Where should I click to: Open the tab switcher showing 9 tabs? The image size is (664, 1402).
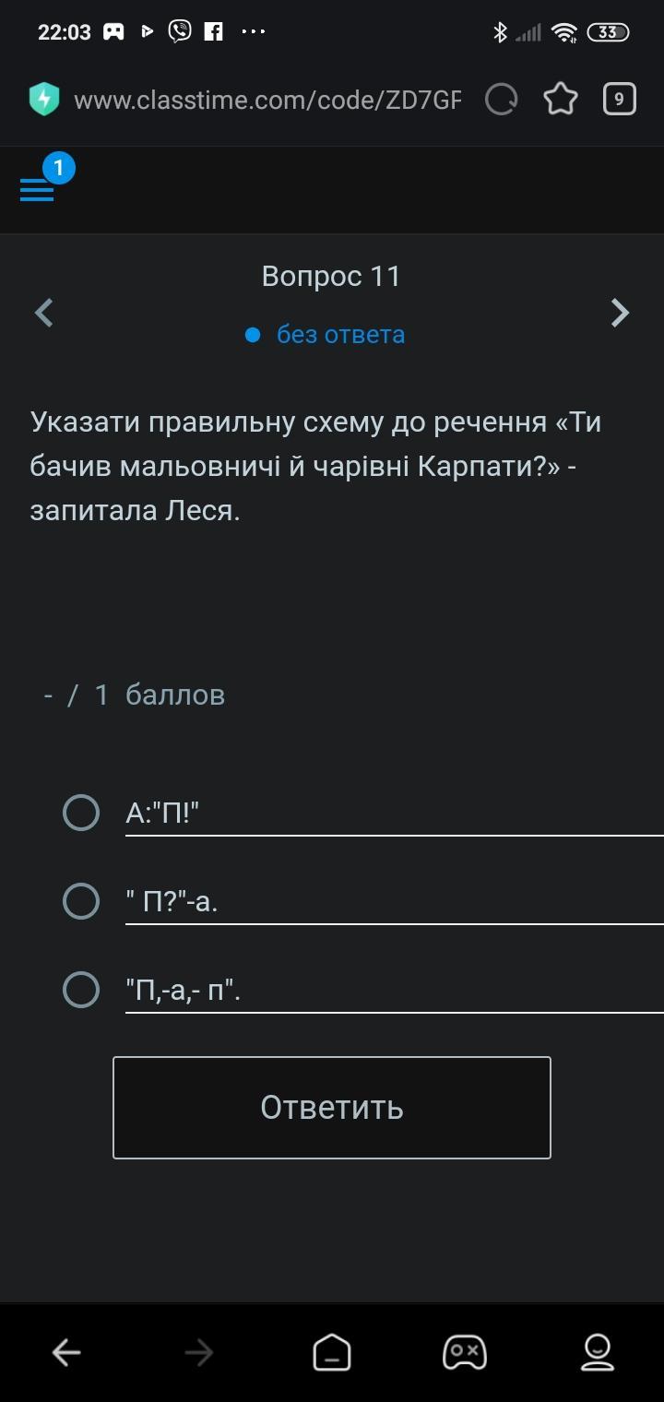point(620,100)
